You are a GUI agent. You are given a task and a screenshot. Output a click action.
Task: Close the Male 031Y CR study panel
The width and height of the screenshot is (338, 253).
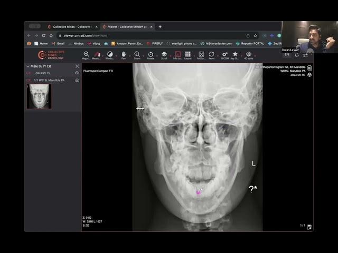(77, 66)
